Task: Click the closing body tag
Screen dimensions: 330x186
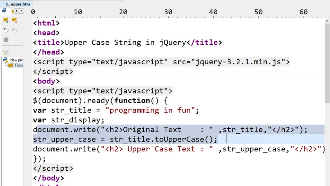Action: click(x=48, y=178)
